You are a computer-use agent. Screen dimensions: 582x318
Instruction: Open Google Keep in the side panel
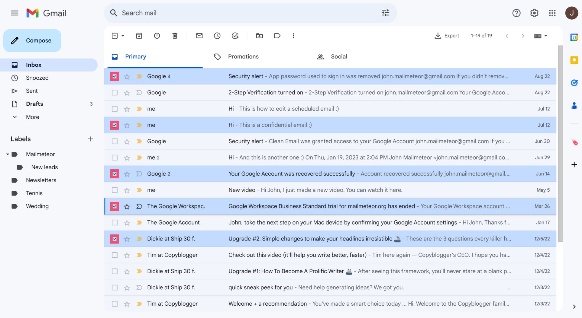coord(574,60)
